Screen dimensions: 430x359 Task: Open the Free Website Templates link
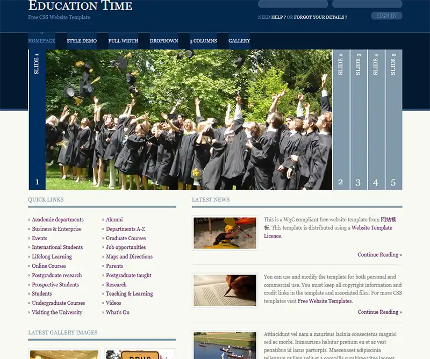click(325, 301)
